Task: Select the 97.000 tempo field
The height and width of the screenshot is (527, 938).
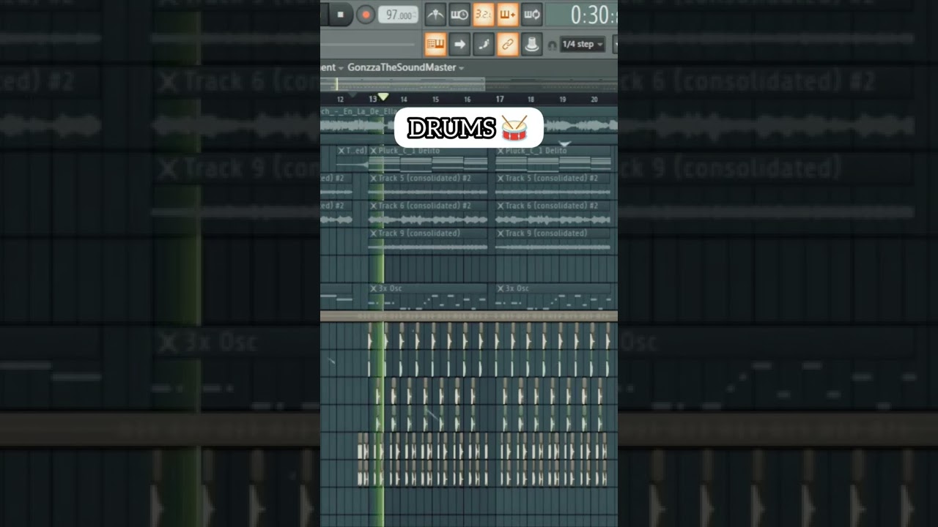Action: (x=399, y=15)
